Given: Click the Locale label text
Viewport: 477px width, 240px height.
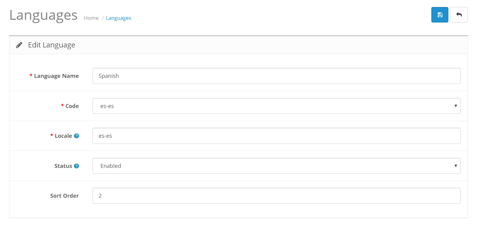Looking at the screenshot, I should click(x=63, y=136).
